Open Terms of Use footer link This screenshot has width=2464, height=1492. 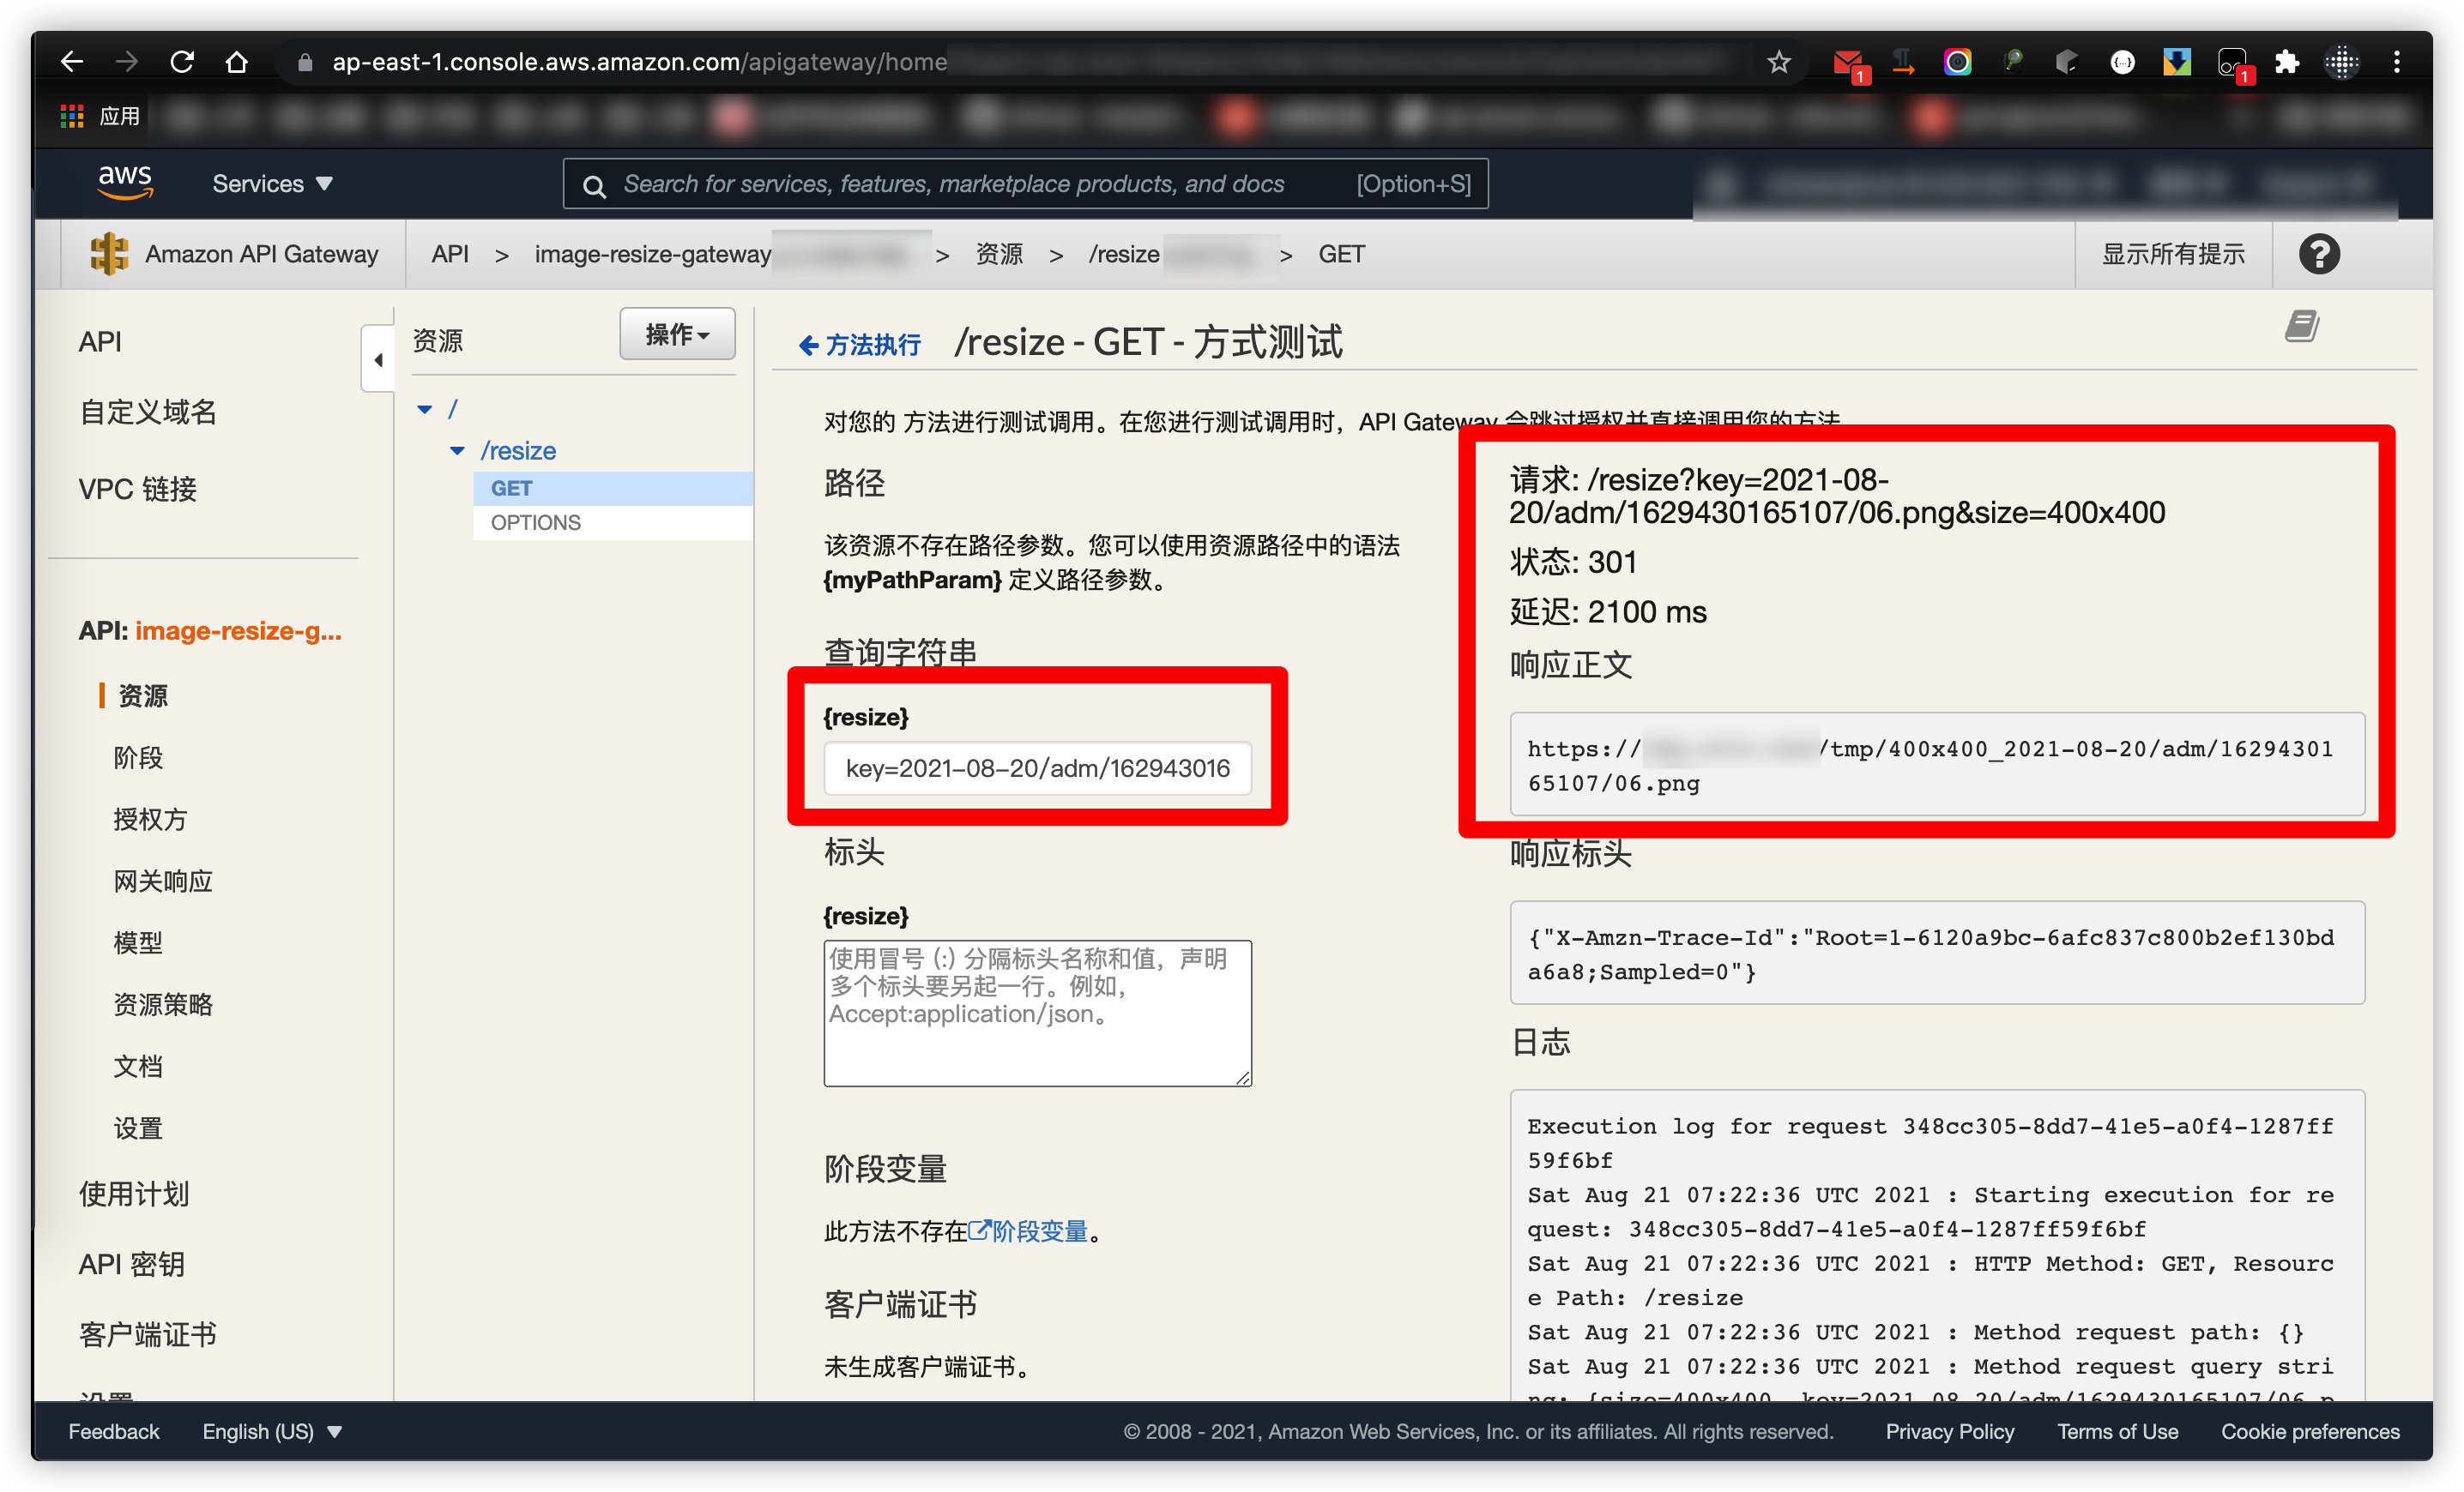(2117, 1431)
